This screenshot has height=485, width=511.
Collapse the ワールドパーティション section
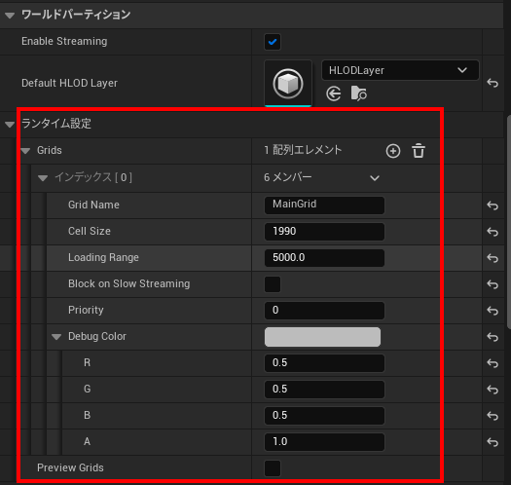coord(10,15)
